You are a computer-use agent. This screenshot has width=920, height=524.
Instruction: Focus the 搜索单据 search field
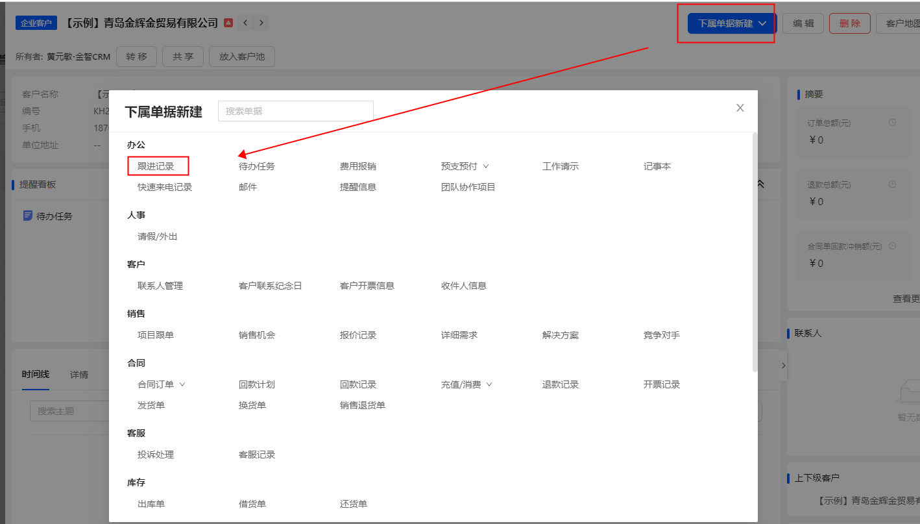click(296, 111)
